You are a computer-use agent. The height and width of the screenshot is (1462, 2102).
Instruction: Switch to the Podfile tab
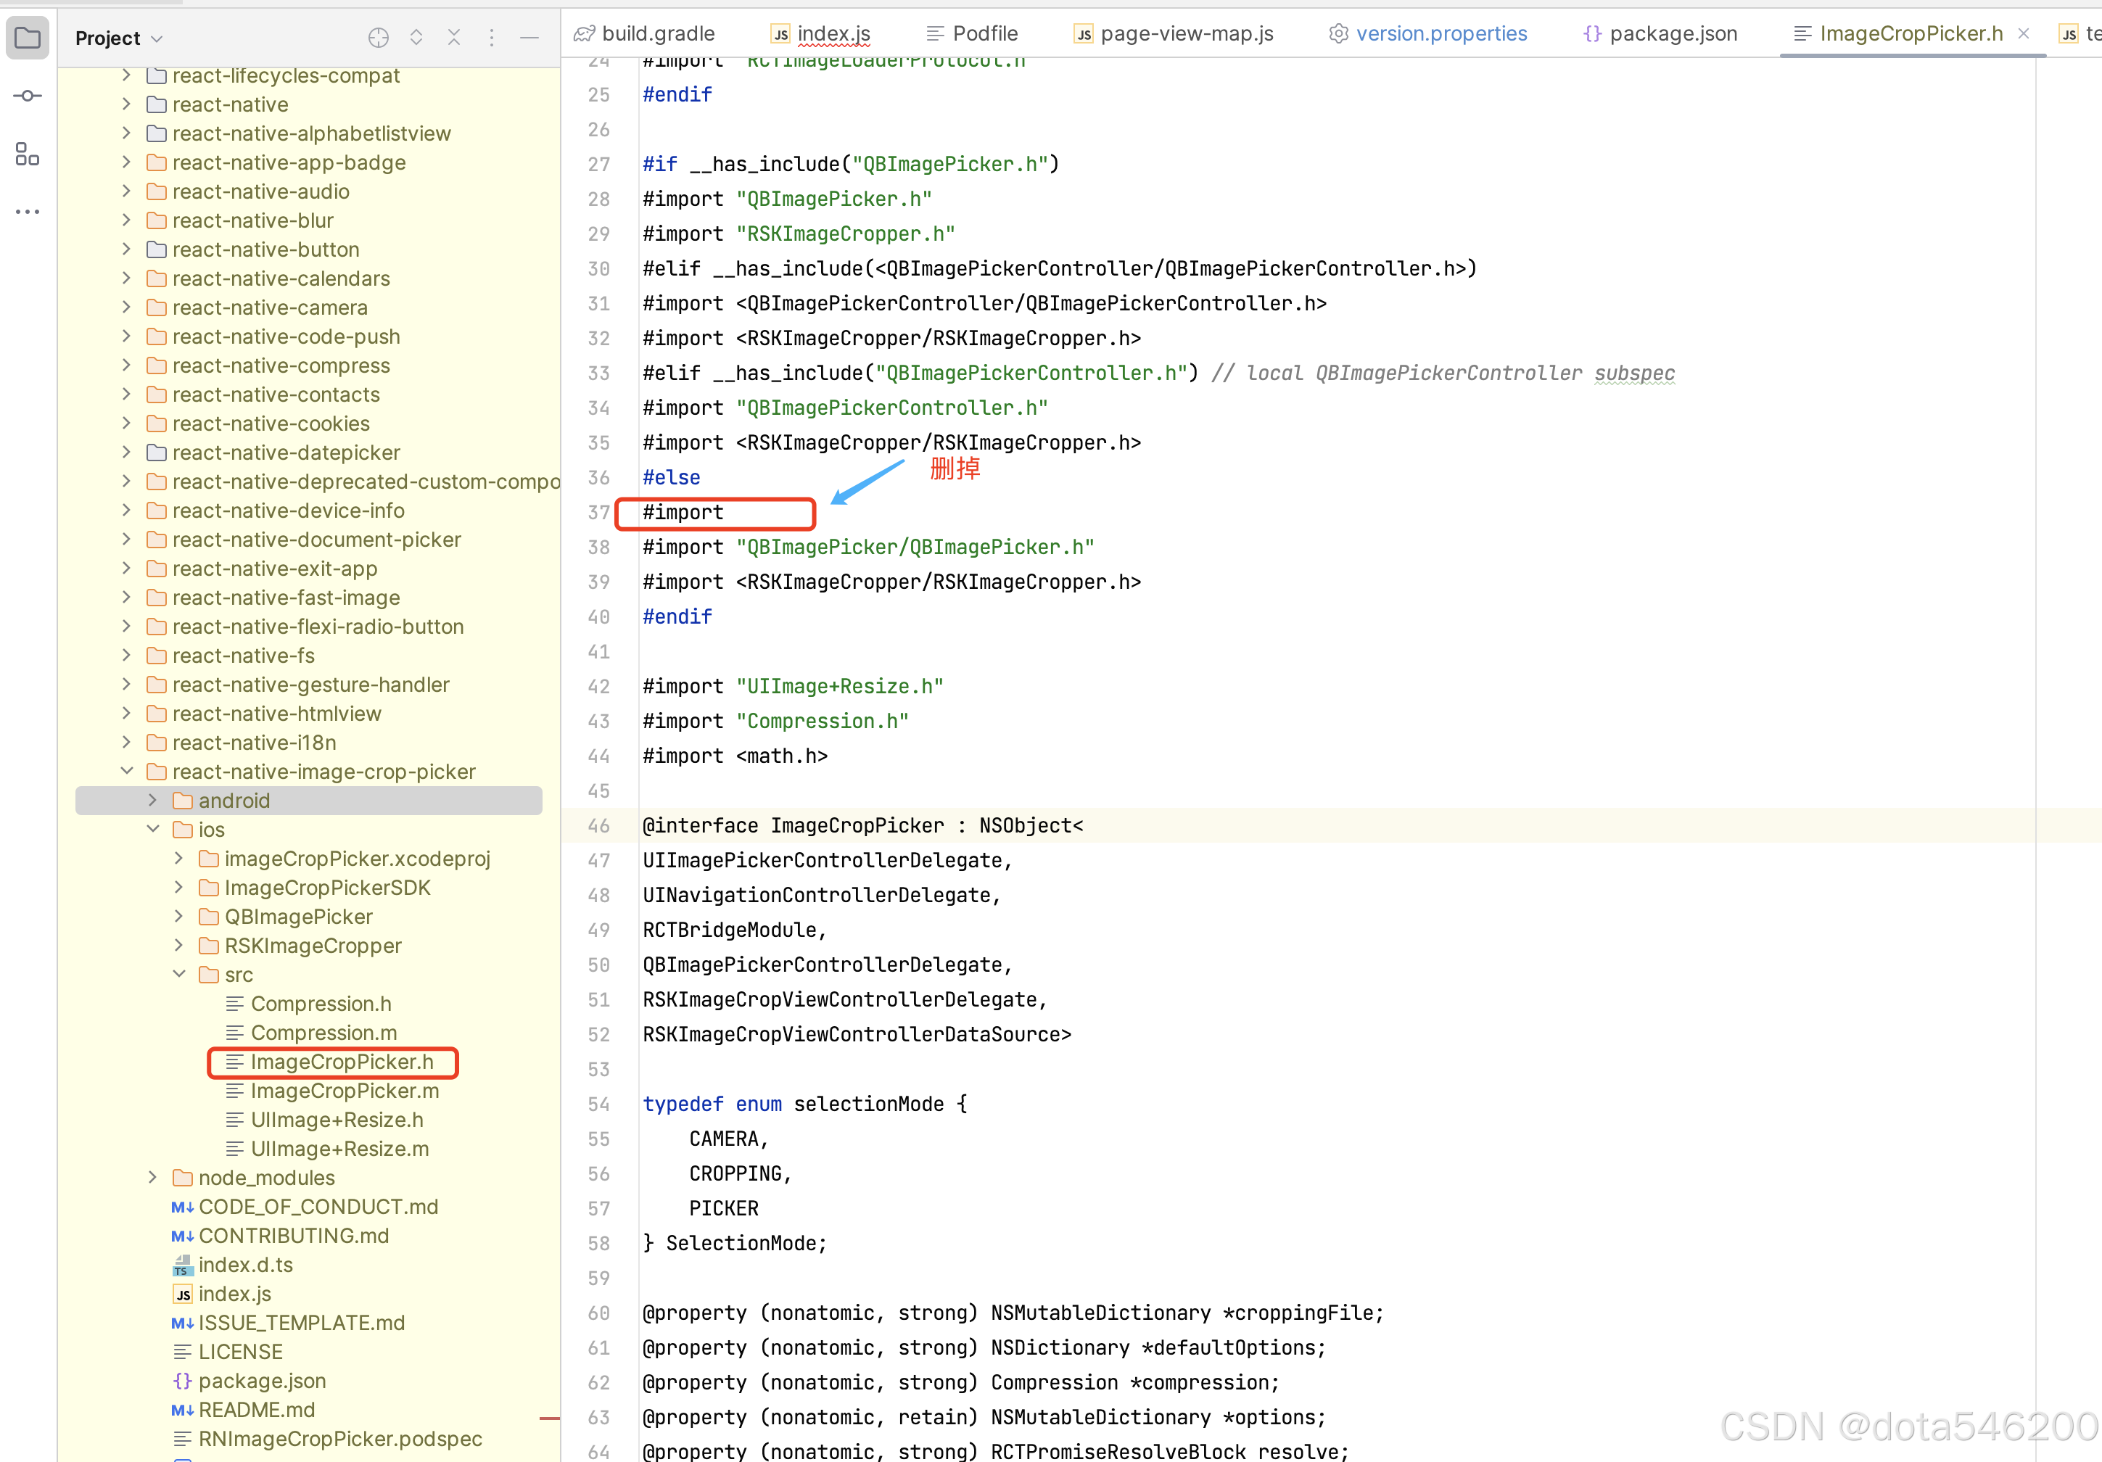(x=984, y=33)
